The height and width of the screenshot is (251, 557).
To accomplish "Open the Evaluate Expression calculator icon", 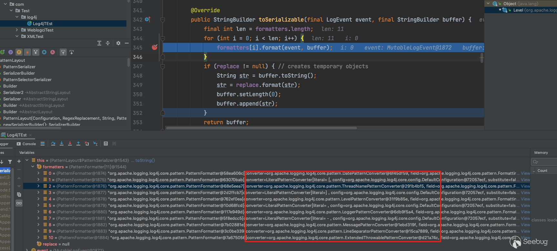I will point(106,144).
